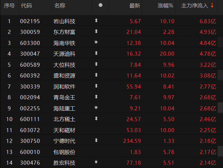Click net inflow value 4.93亿

tap(208, 32)
